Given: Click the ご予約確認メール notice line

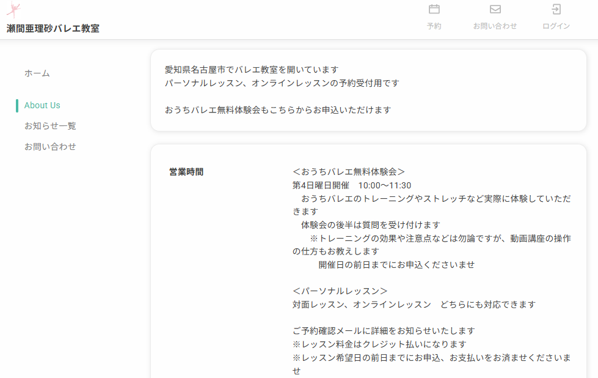Looking at the screenshot, I should (x=379, y=331).
